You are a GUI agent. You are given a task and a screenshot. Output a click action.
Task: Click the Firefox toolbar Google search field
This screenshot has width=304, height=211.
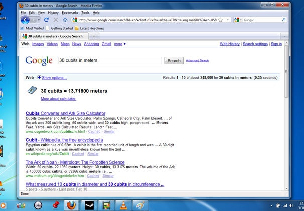[x=262, y=20]
